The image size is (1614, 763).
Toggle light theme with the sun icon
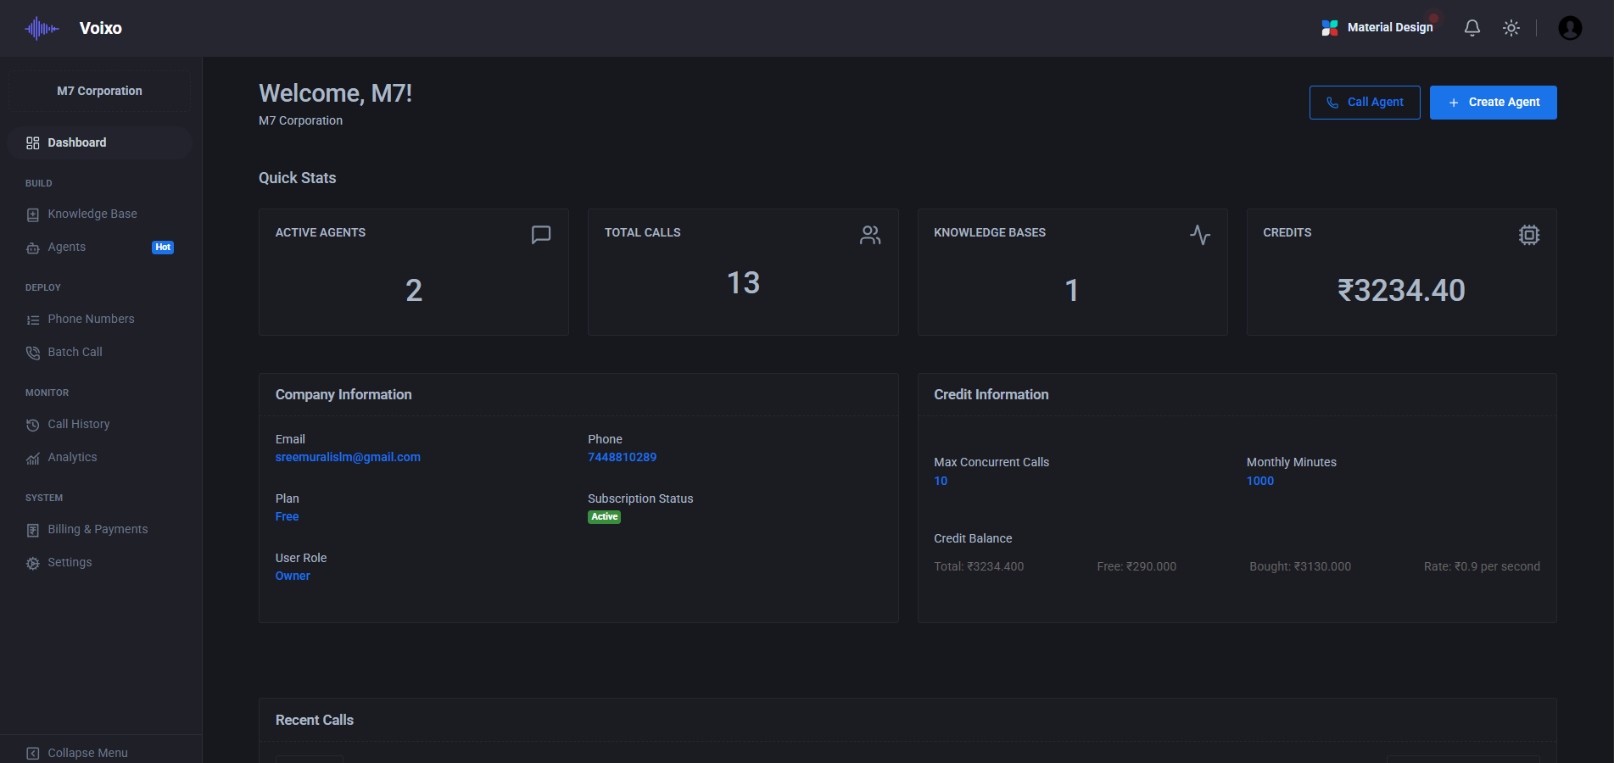pyautogui.click(x=1511, y=27)
